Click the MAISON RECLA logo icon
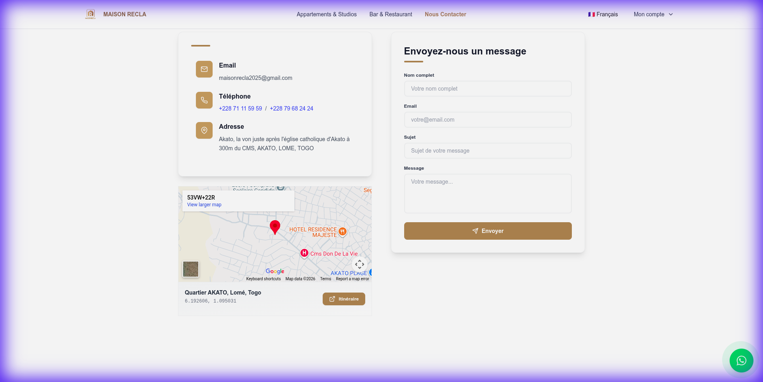The width and height of the screenshot is (763, 382). click(x=90, y=14)
